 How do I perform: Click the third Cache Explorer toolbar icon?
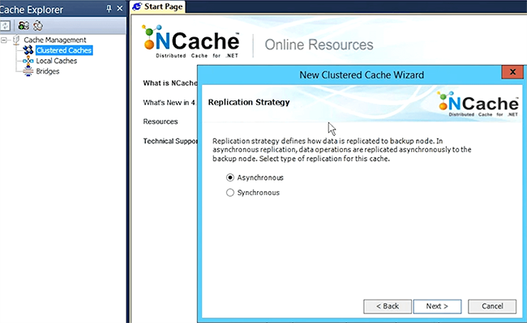38,25
